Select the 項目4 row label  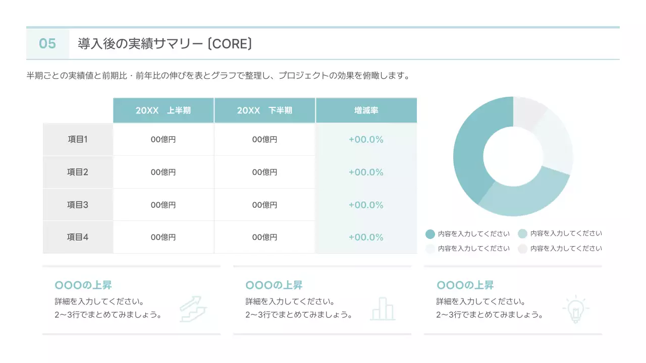78,237
